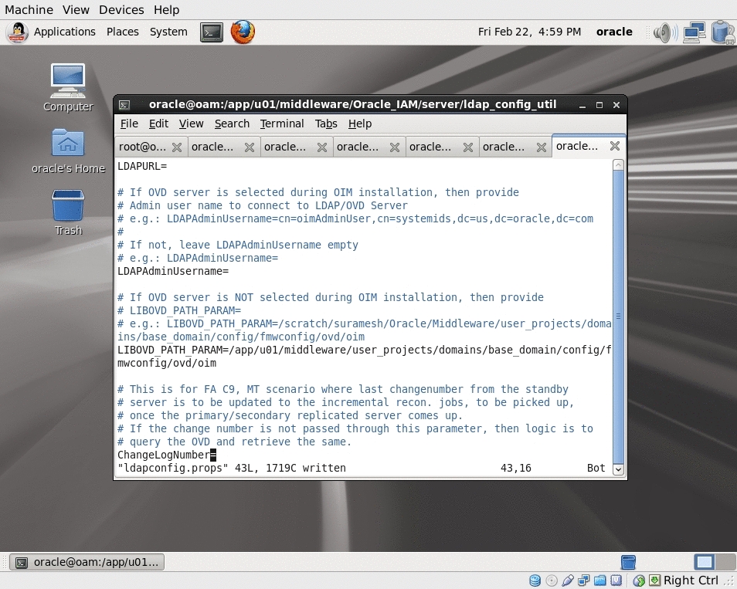Switch to the first workspace

click(x=705, y=562)
